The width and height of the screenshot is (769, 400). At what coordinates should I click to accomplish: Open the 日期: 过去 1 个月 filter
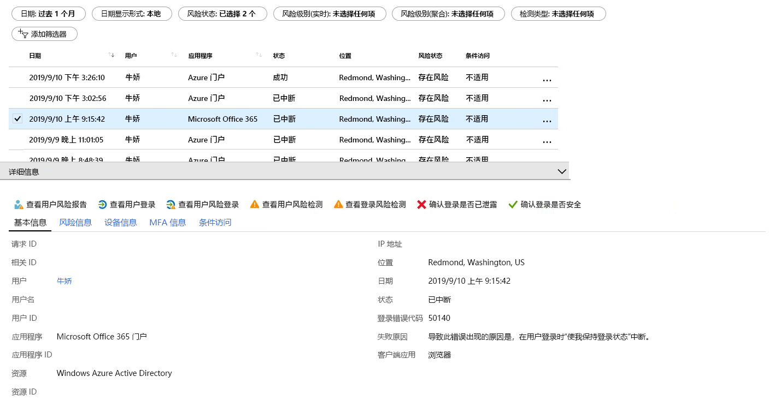pos(48,14)
